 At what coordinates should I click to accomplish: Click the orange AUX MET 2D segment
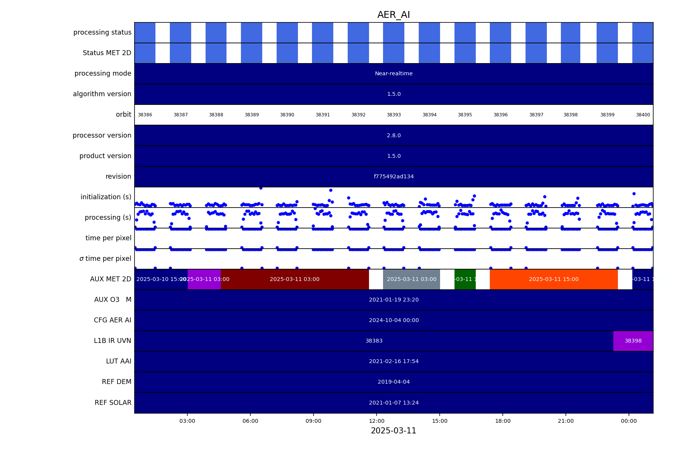click(x=553, y=279)
